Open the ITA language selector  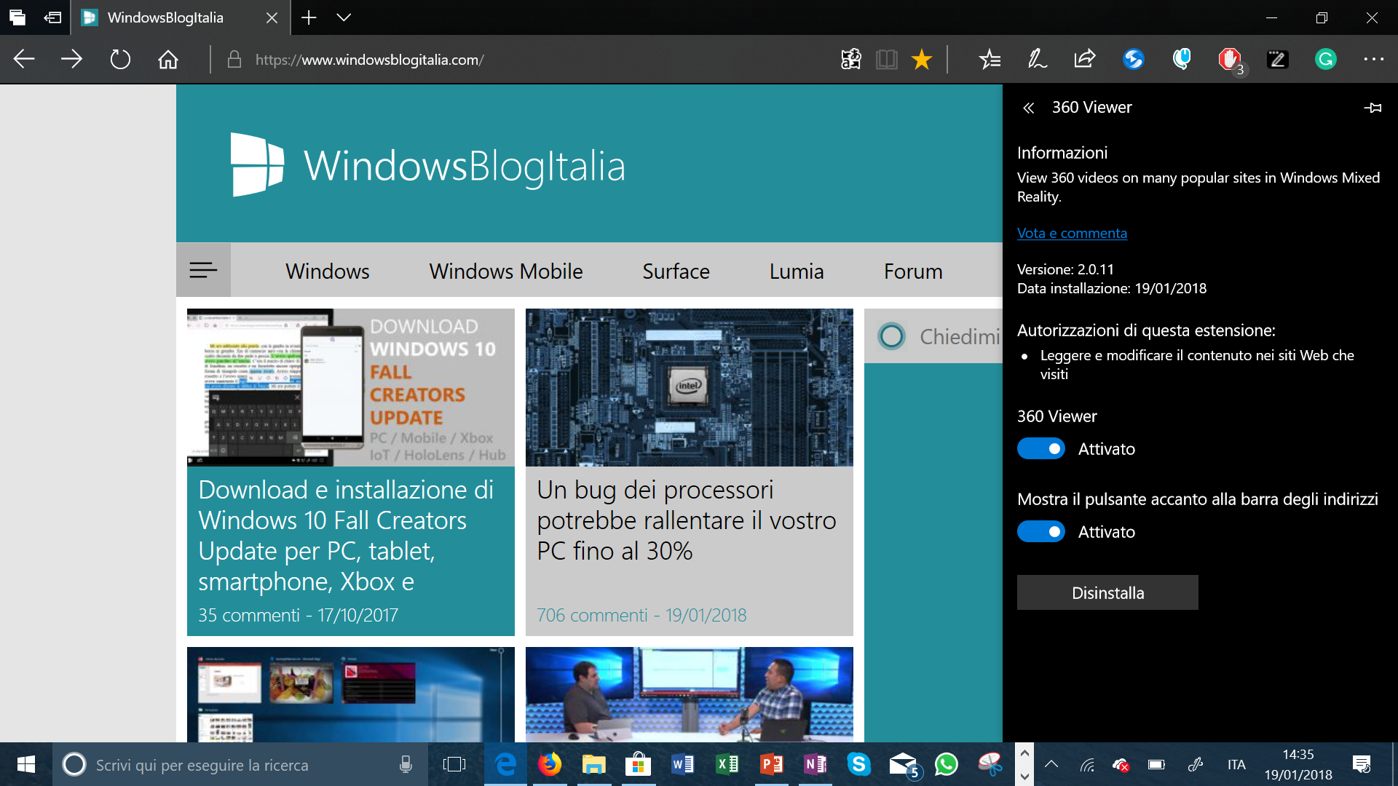(1236, 765)
